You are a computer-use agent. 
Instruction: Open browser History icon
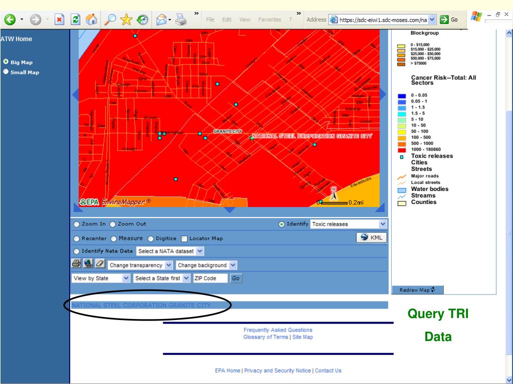tap(142, 19)
